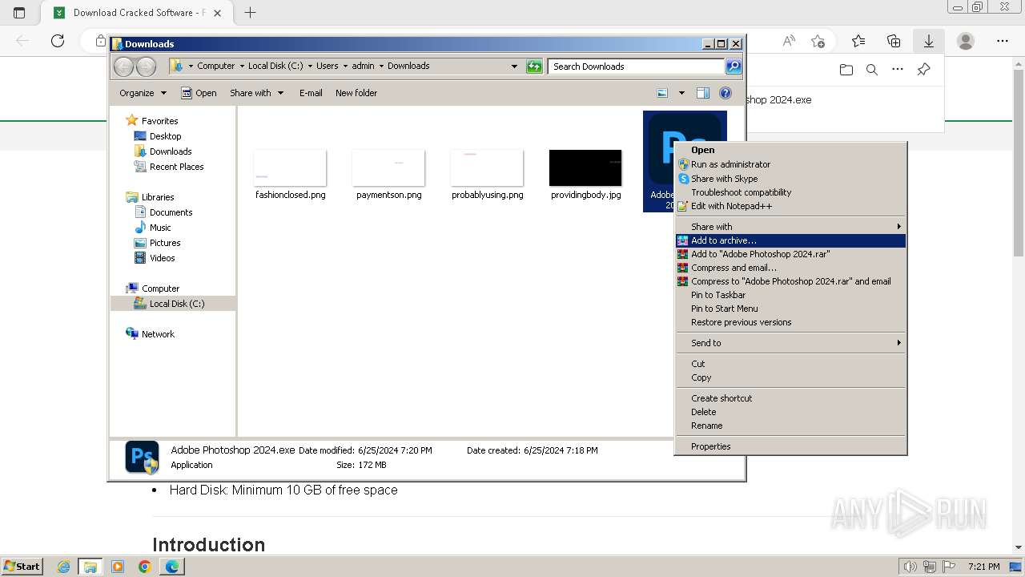This screenshot has width=1025, height=577.
Task: Open Edge settings and more ellipsis
Action: click(1003, 41)
